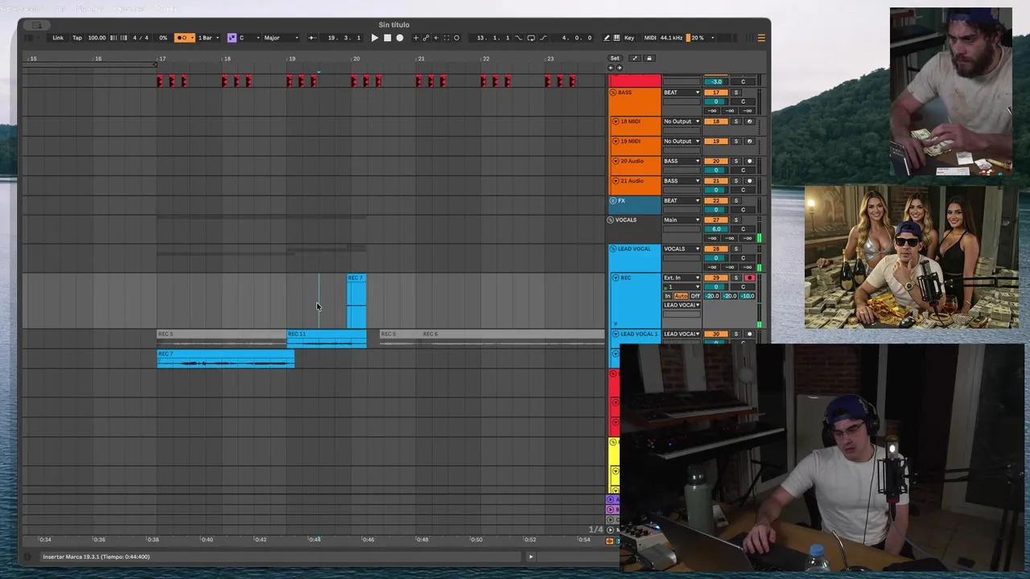This screenshot has height=579, width=1030.
Task: Click the small play button in status bar
Action: [530, 556]
